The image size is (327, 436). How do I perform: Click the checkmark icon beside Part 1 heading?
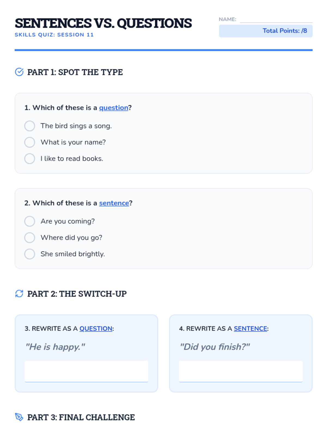(x=19, y=72)
